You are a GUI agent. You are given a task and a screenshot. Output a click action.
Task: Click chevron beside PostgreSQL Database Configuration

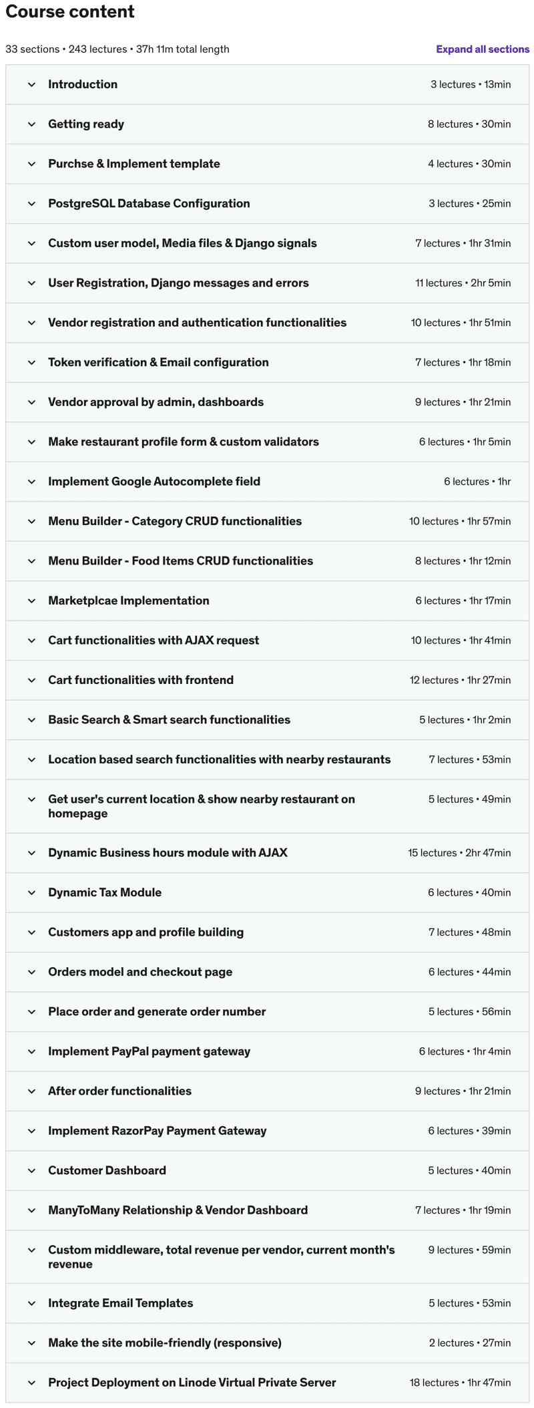(31, 204)
